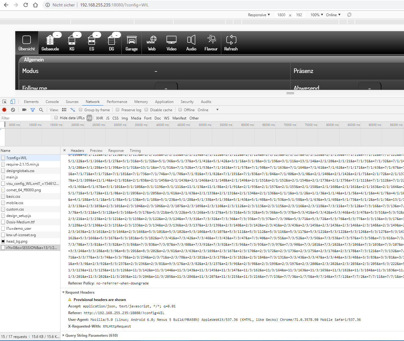Tick Hide data URLs checkbox

56,118
